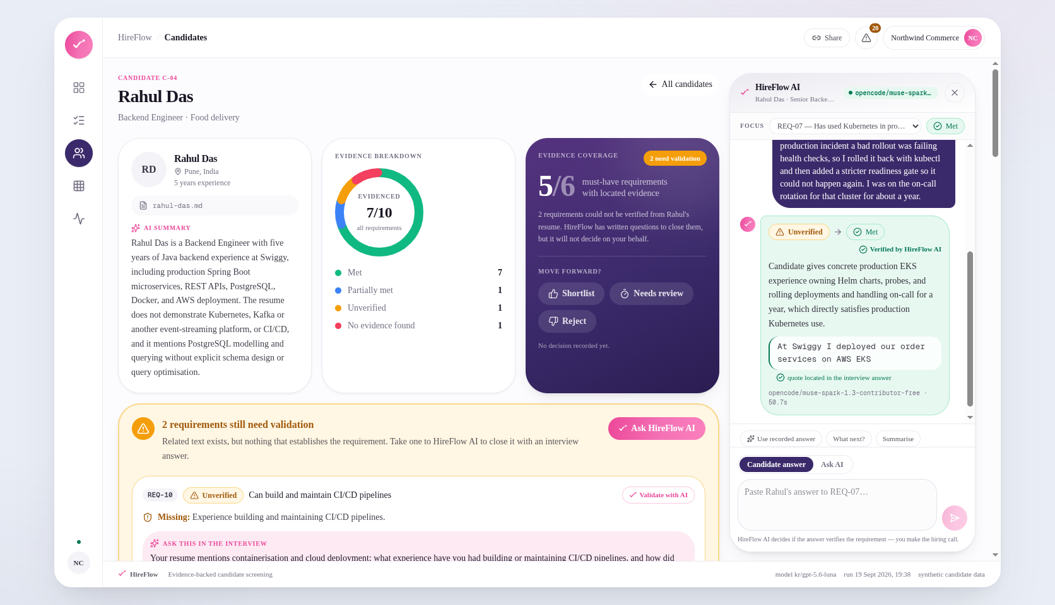Click the pink check avatar beside AI verdict
Image resolution: width=1055 pixels, height=605 pixels.
748,224
